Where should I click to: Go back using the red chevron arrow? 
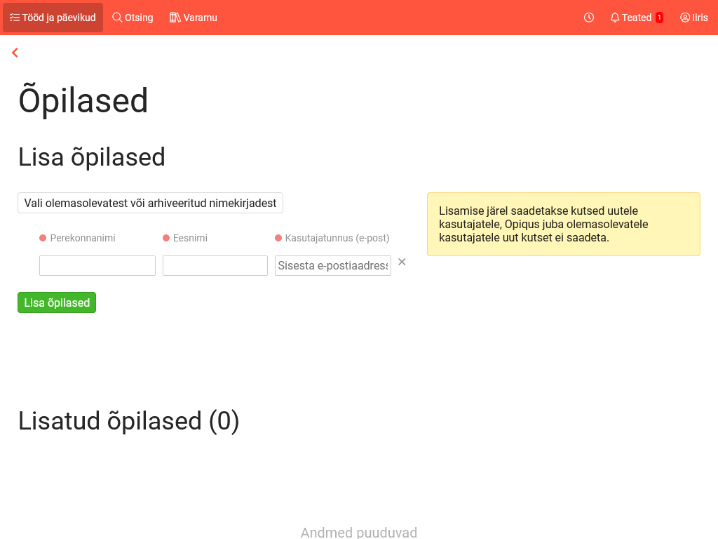tap(15, 53)
